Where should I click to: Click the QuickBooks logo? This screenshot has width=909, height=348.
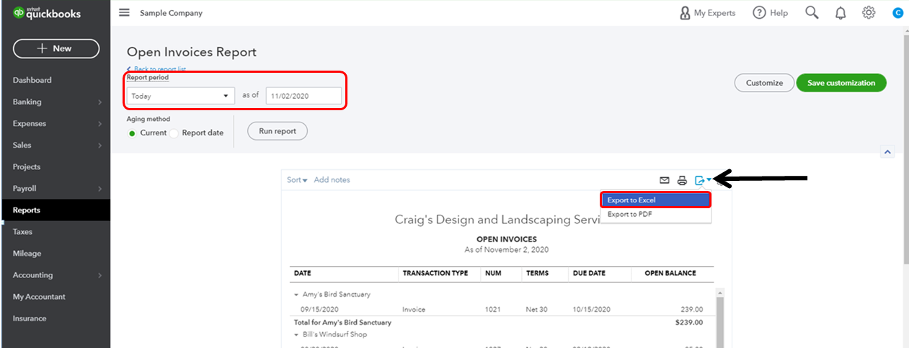click(x=47, y=13)
